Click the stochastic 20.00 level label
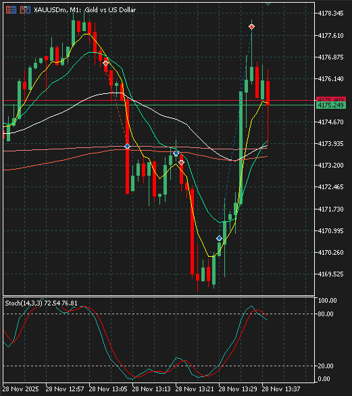Viewport: 352px width, 396px height. [326, 366]
